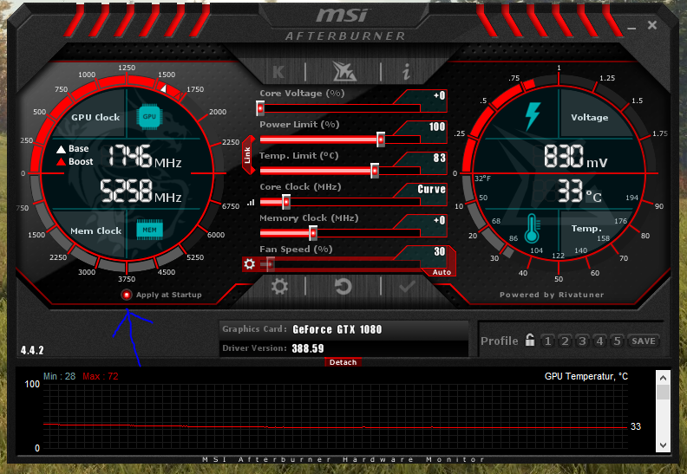Image resolution: width=687 pixels, height=474 pixels.
Task: Click the Temp. Limit slider handle
Action: point(375,171)
